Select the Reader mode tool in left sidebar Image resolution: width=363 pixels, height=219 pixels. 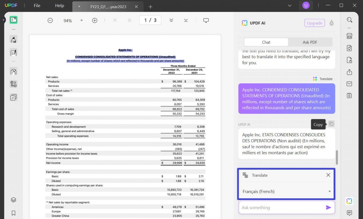coord(13,20)
